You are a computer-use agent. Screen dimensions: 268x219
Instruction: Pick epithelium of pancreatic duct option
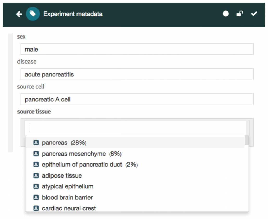135,165
